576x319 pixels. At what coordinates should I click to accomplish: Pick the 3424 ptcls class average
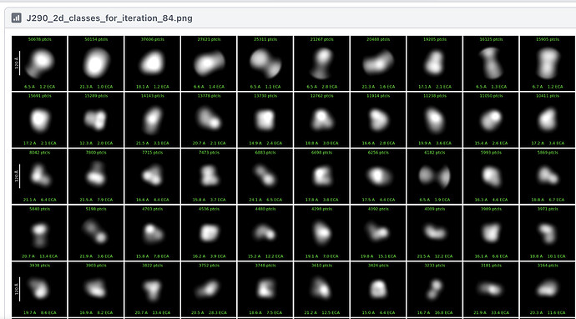pos(378,289)
